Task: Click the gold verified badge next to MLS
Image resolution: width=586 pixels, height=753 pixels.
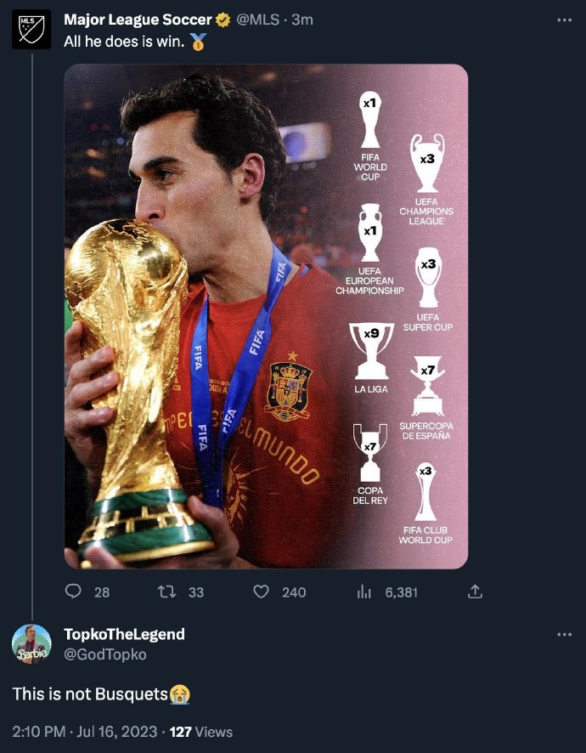Action: point(223,20)
